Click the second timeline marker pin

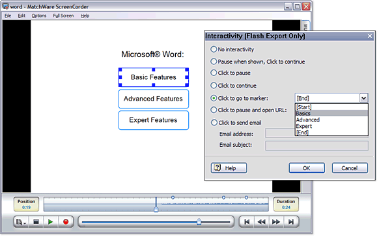(223, 197)
